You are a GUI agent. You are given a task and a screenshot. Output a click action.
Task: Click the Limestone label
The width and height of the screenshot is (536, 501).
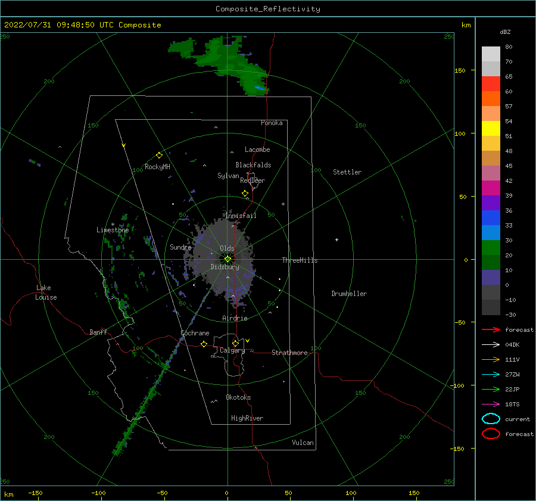coord(113,230)
